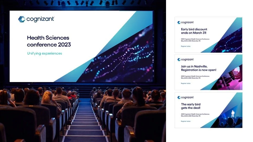Open the "Join us in Nashville" banner thumbnail
The width and height of the screenshot is (253, 142).
click(208, 72)
